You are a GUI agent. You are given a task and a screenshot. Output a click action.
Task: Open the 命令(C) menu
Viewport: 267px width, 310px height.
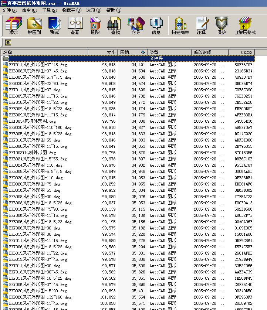tap(30, 10)
